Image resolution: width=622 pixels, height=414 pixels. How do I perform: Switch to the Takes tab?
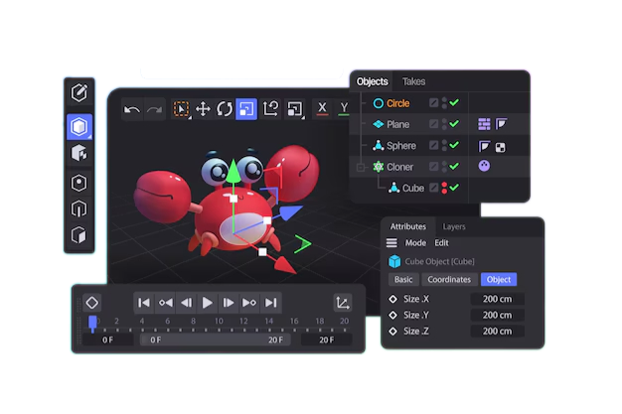pyautogui.click(x=413, y=81)
